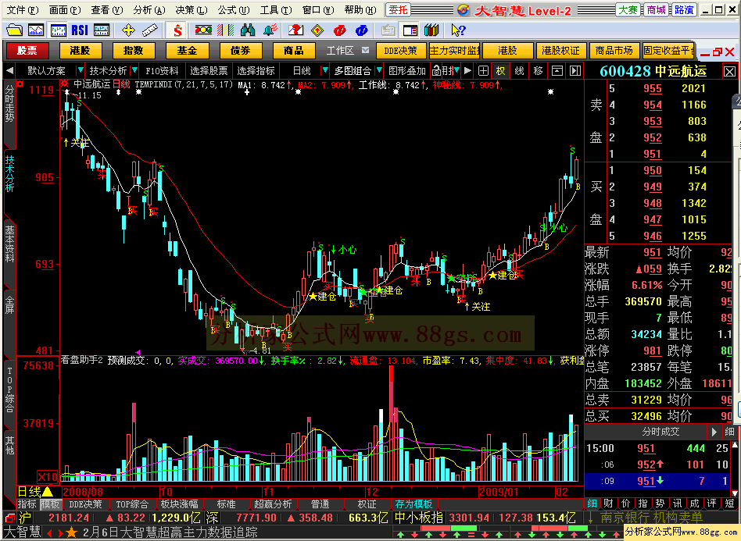
Task: Switch to 板块涨幅 template tab
Action: (x=179, y=504)
